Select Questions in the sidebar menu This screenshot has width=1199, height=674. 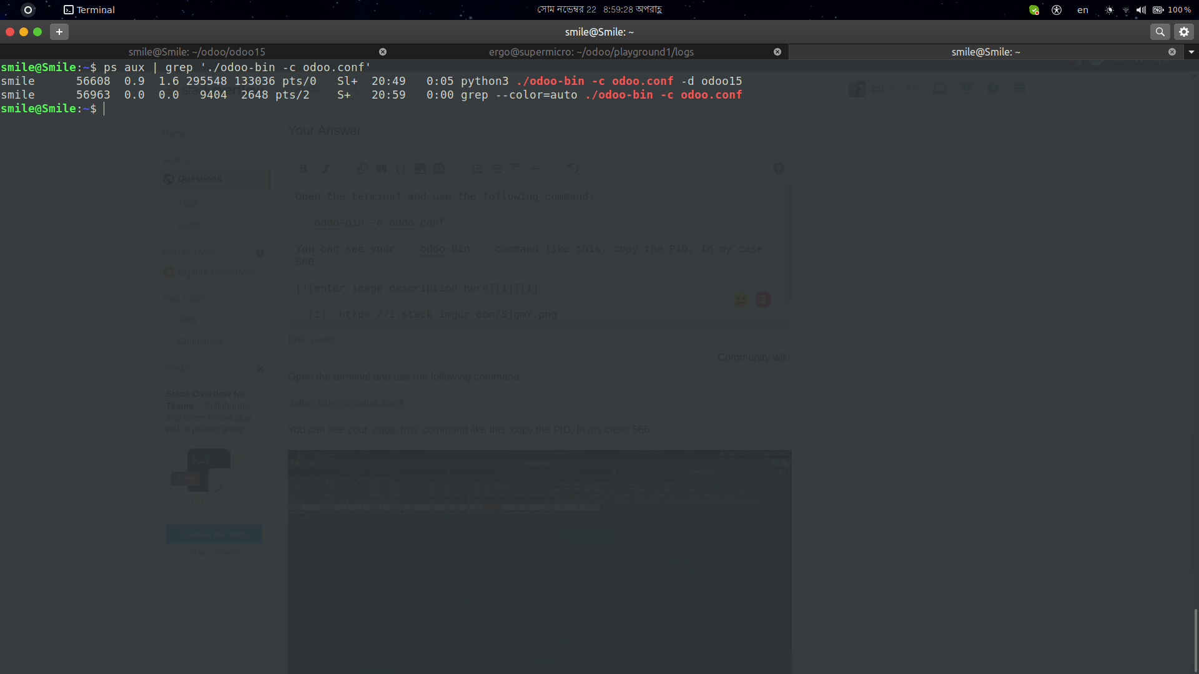coord(199,178)
